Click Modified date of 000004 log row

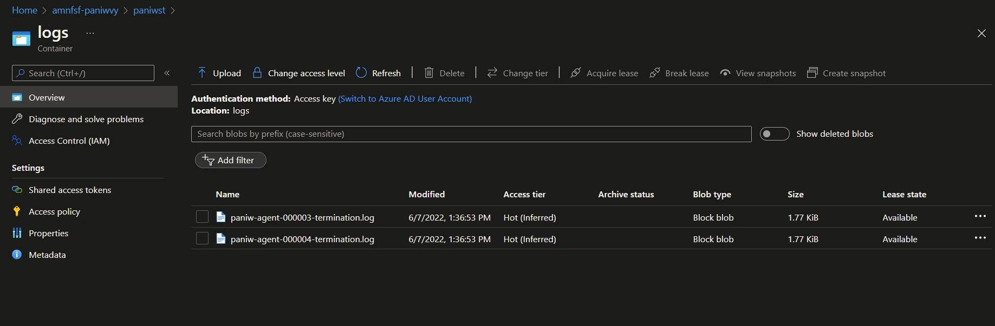450,239
